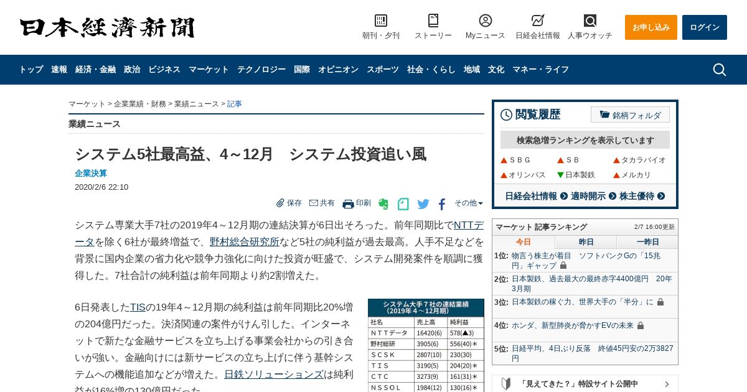Image resolution: width=747 pixels, height=392 pixels.
Task: Expand the その他 share dropdown
Action: [x=469, y=203]
